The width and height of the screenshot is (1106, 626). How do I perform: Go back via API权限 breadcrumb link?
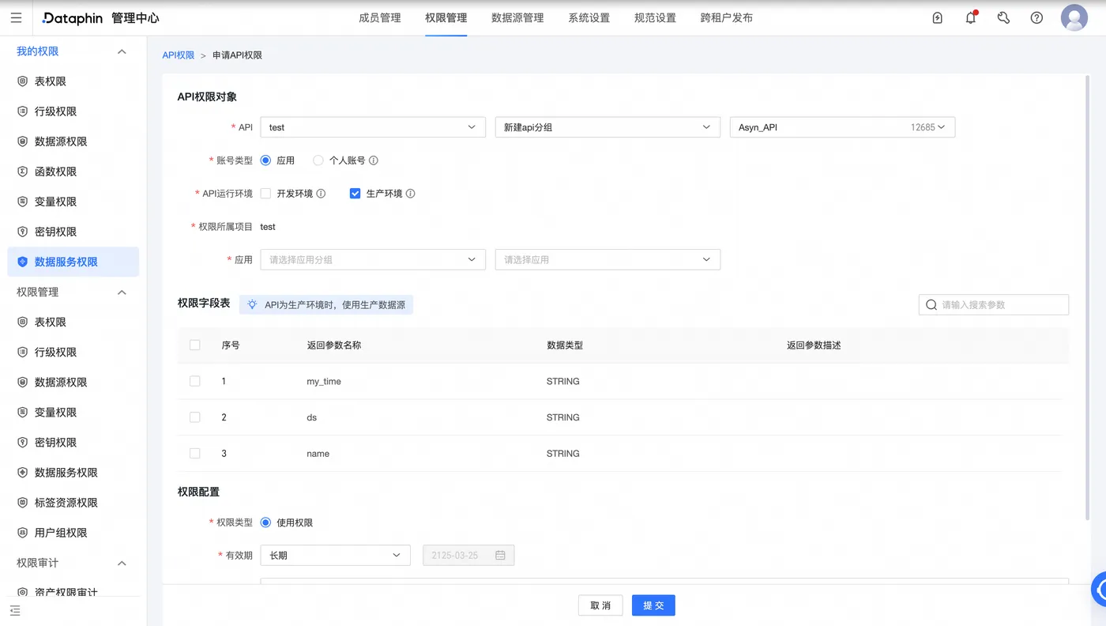point(179,55)
